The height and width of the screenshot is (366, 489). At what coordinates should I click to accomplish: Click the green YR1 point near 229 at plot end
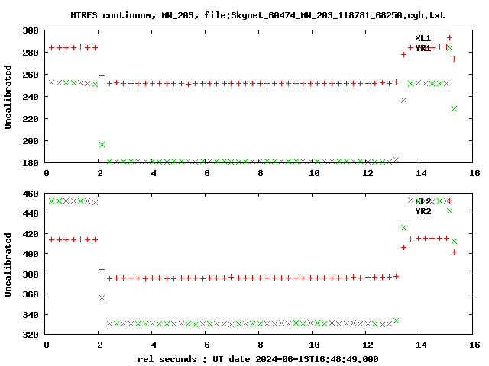click(454, 108)
